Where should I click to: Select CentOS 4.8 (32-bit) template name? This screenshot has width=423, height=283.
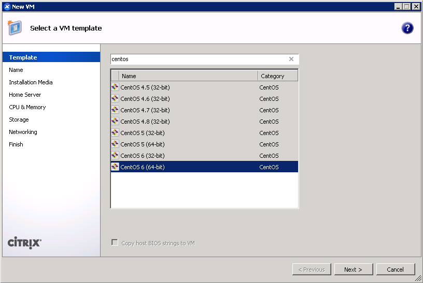(145, 122)
